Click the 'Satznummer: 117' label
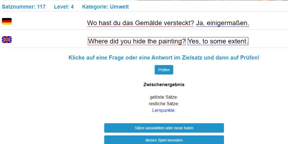 (x=24, y=7)
